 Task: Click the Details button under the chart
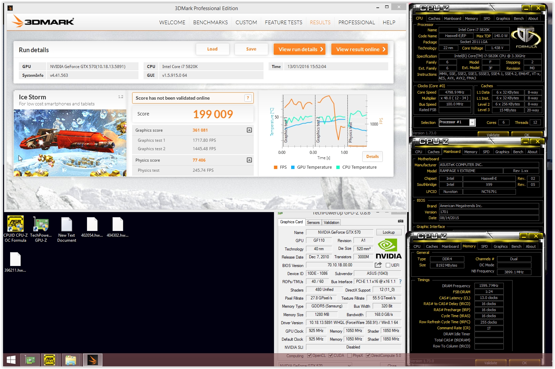[372, 157]
